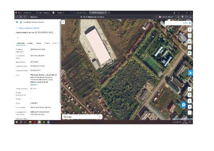Open the blue assistant widget on right edge
The height and width of the screenshot is (151, 214).
190,73
